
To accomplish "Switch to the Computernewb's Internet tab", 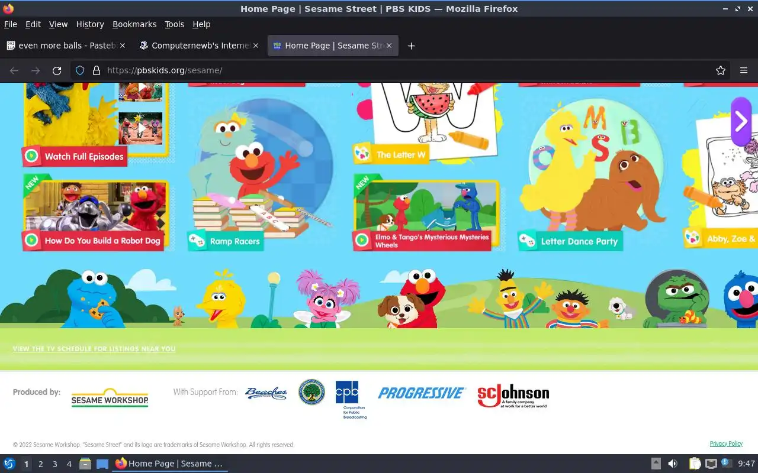I will (200, 46).
